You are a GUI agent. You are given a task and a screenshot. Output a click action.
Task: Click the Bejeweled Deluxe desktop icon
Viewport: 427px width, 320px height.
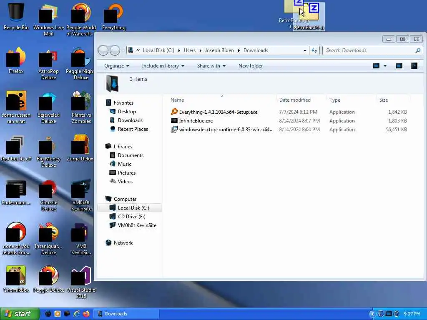(x=48, y=107)
